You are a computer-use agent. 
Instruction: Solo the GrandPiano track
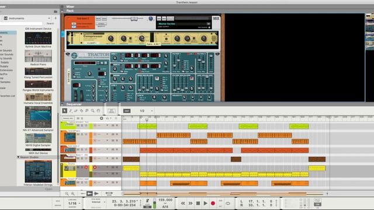tap(82, 135)
